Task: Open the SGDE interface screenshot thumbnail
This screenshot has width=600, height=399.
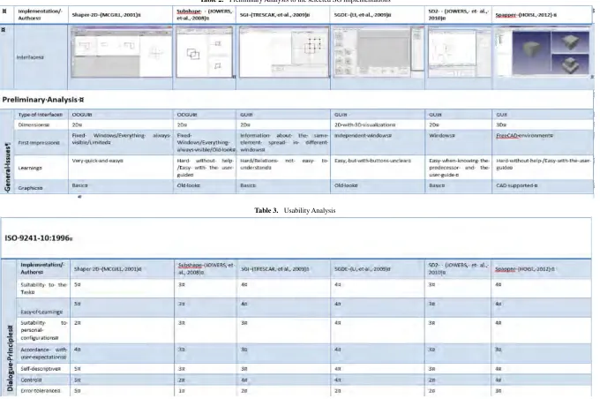Action: coord(379,52)
